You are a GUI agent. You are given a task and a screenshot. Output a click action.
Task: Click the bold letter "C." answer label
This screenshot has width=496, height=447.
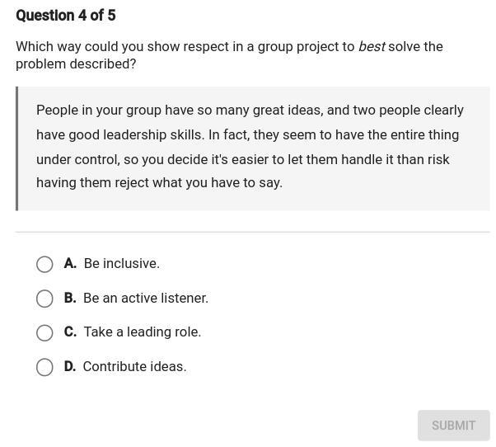[x=70, y=332]
